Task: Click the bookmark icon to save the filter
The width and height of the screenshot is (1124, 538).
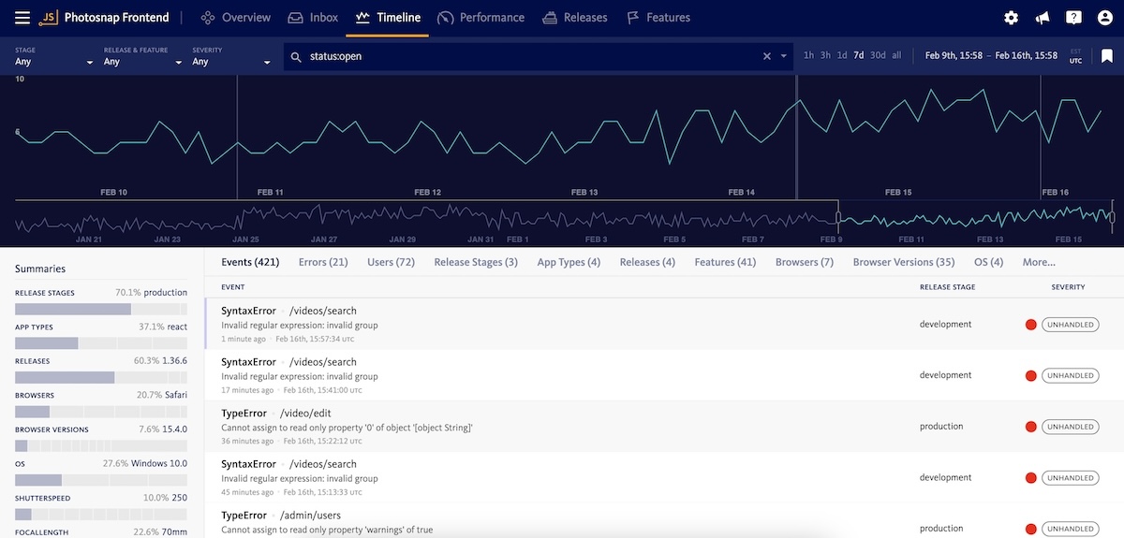Action: (1106, 56)
